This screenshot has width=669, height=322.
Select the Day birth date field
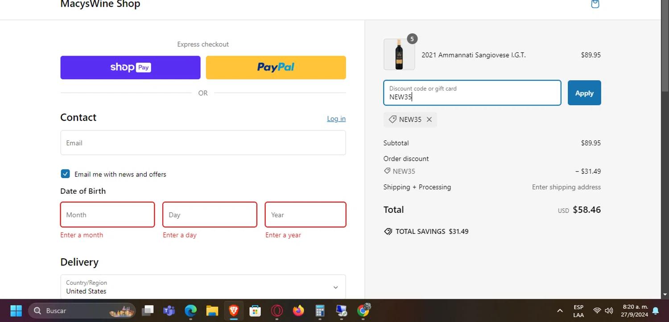pos(210,215)
